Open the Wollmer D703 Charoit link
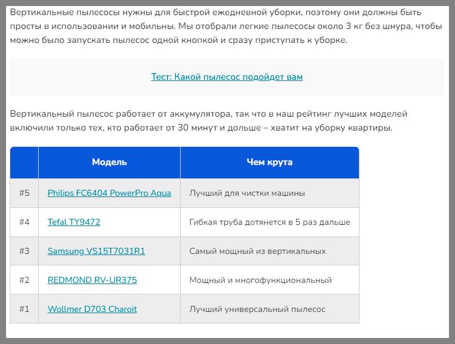 pyautogui.click(x=92, y=309)
